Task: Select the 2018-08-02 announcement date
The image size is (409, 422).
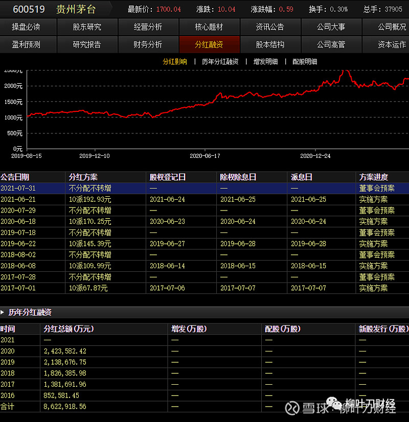Action: (18, 254)
